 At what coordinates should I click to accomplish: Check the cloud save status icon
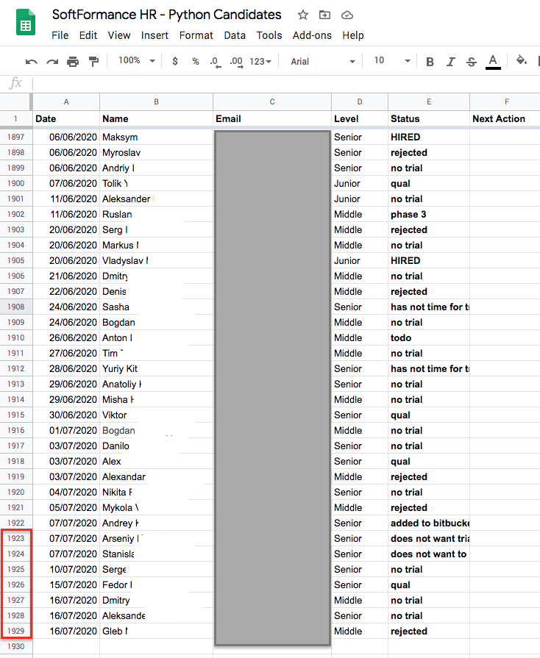tap(347, 15)
